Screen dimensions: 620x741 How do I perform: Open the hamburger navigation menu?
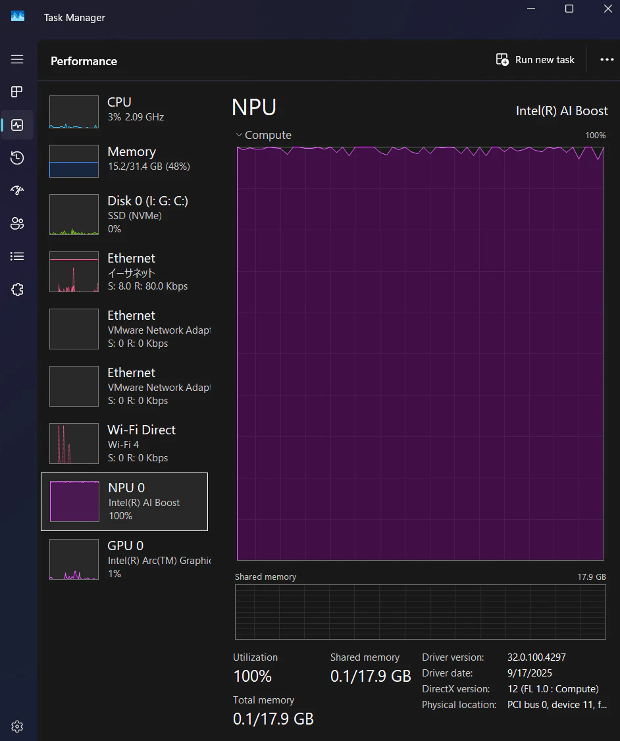[17, 59]
